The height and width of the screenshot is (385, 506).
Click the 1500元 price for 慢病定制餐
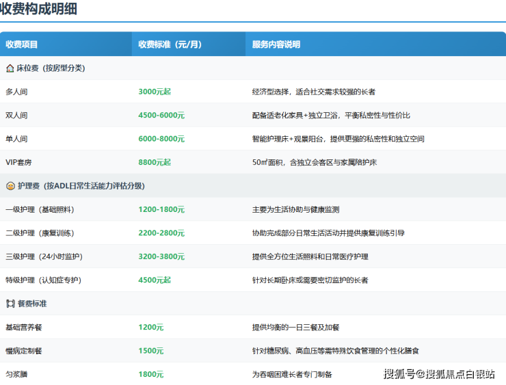150,351
